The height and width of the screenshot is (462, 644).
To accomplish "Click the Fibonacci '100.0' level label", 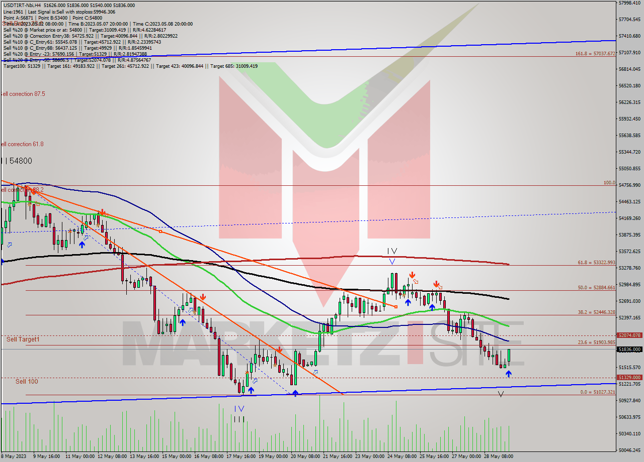I will pos(609,183).
